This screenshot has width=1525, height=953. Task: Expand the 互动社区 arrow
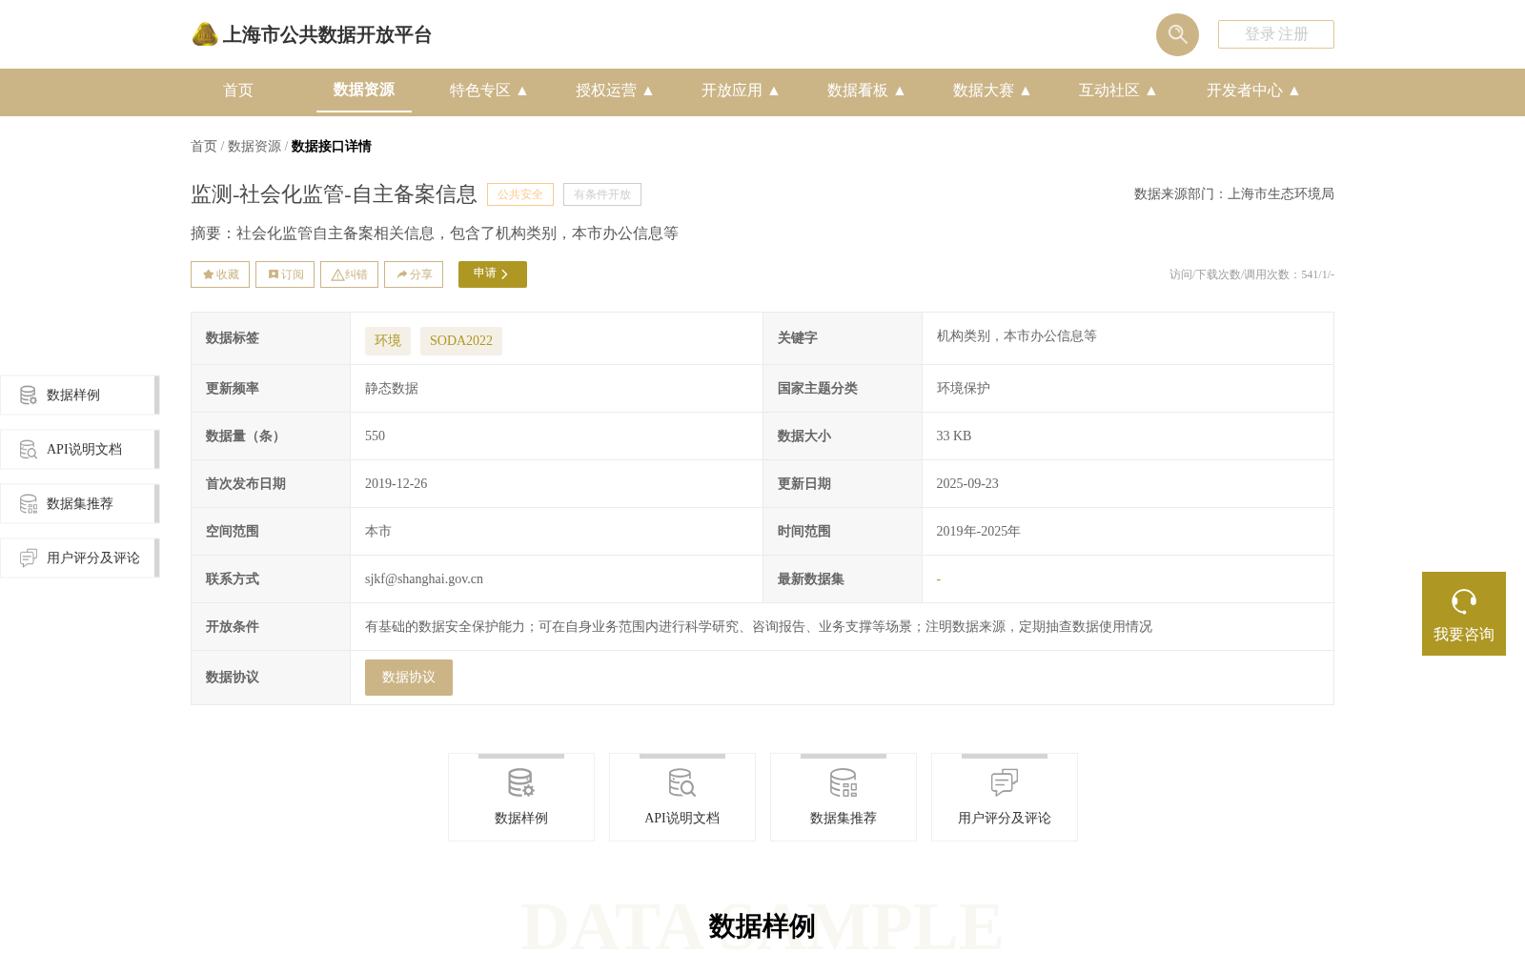pos(1151,91)
